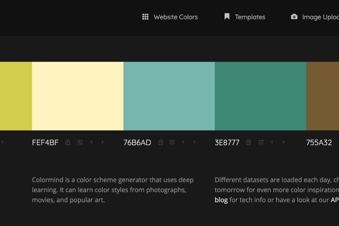Lock the 76B6AD color
Viewport: 339px width, 226px height.
pyautogui.click(x=161, y=142)
